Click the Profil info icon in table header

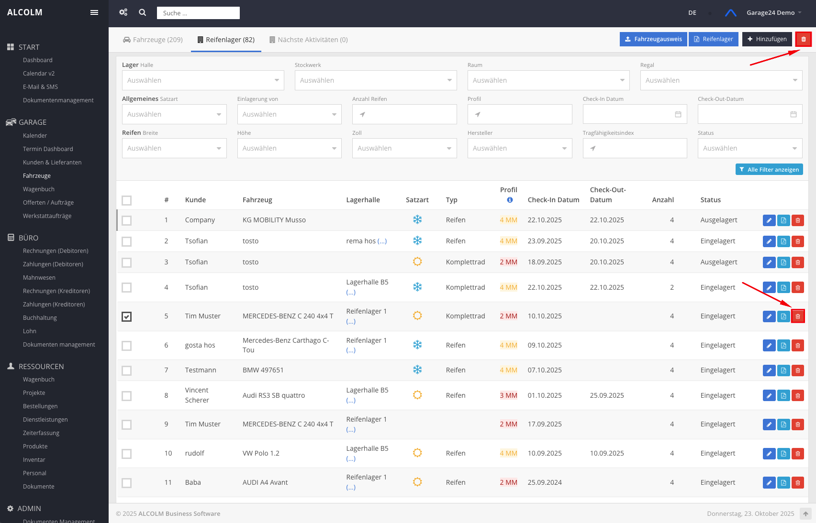pos(510,200)
